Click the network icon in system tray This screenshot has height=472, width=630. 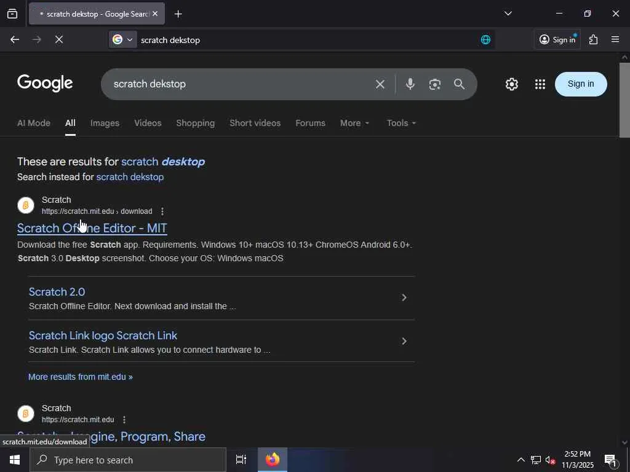[536, 460]
